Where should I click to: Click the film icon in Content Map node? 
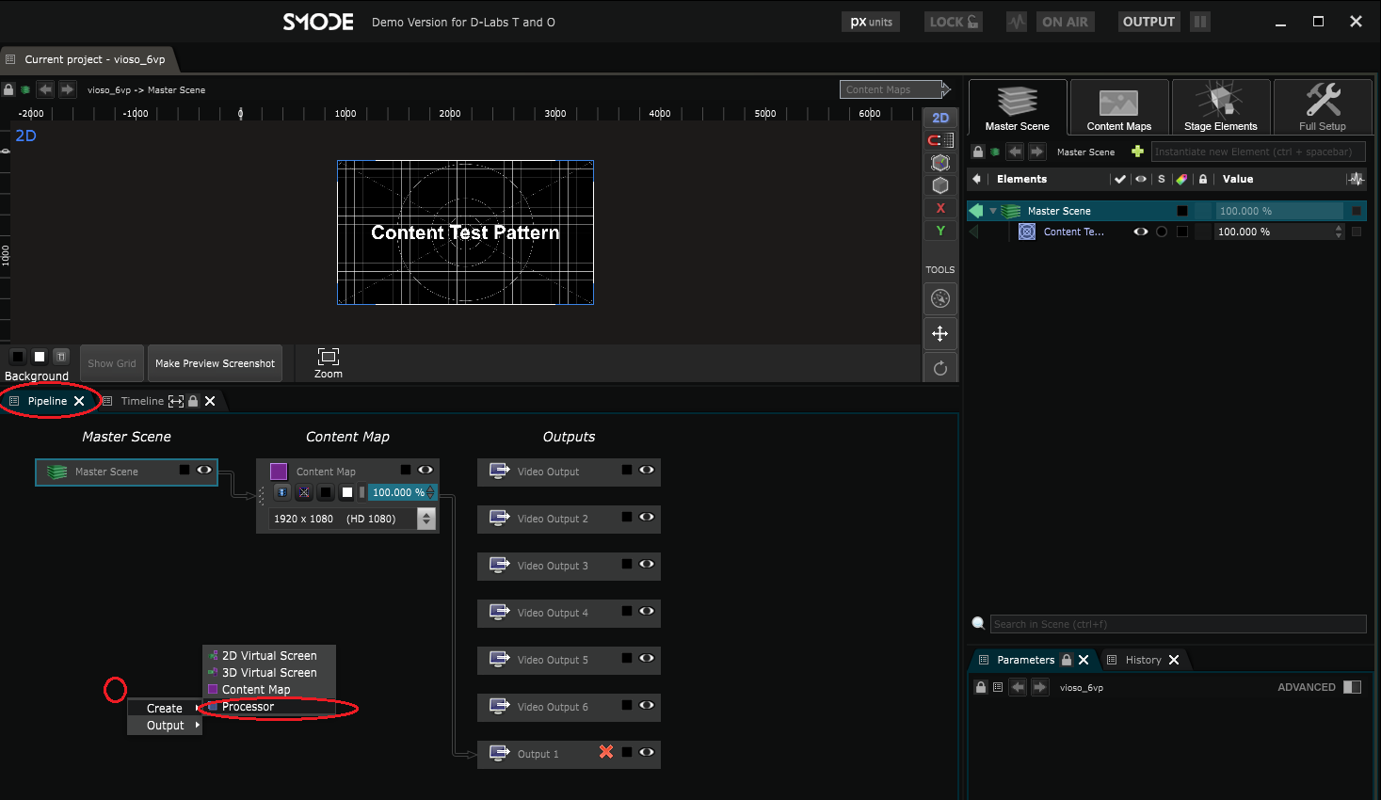tap(281, 492)
